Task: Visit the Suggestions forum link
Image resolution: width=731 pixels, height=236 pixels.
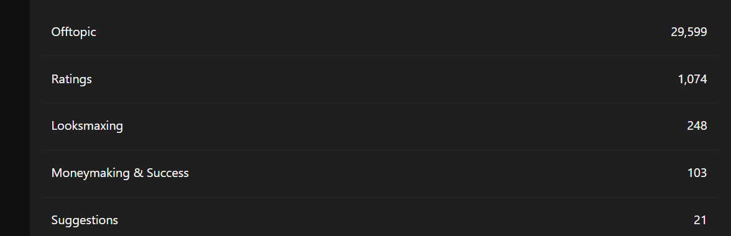Action: tap(85, 220)
